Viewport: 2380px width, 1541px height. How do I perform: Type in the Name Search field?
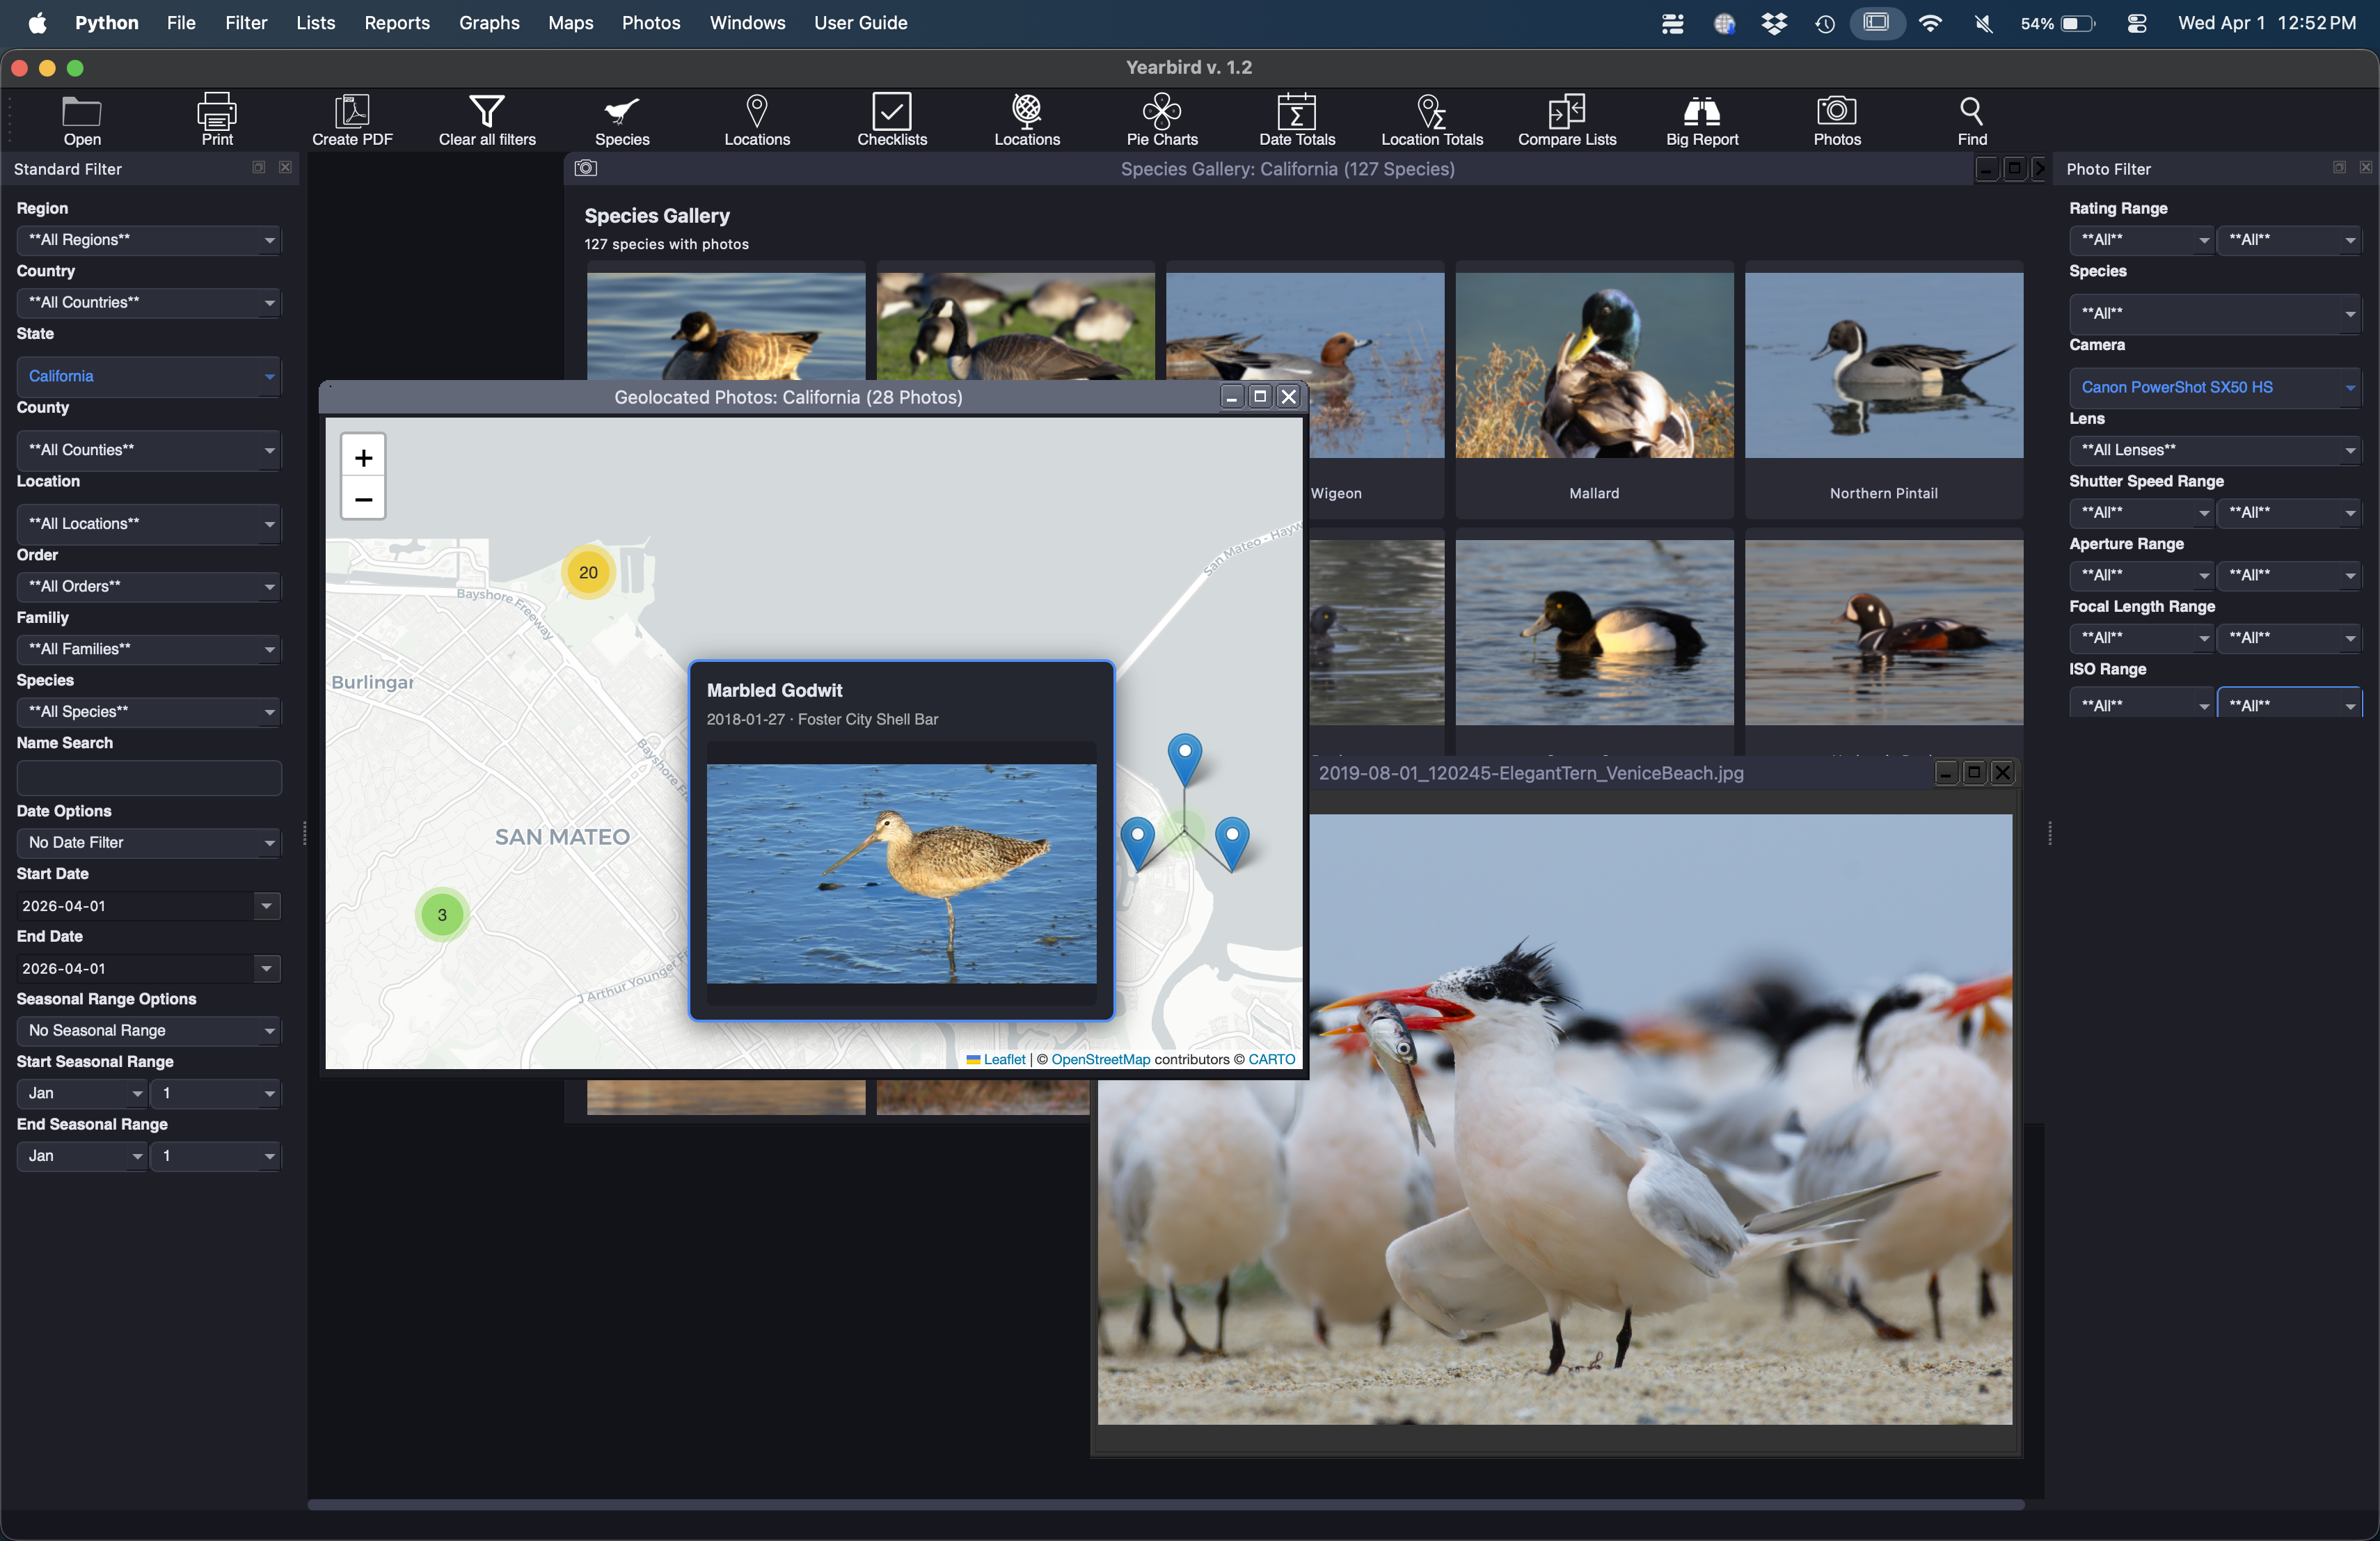point(148,778)
